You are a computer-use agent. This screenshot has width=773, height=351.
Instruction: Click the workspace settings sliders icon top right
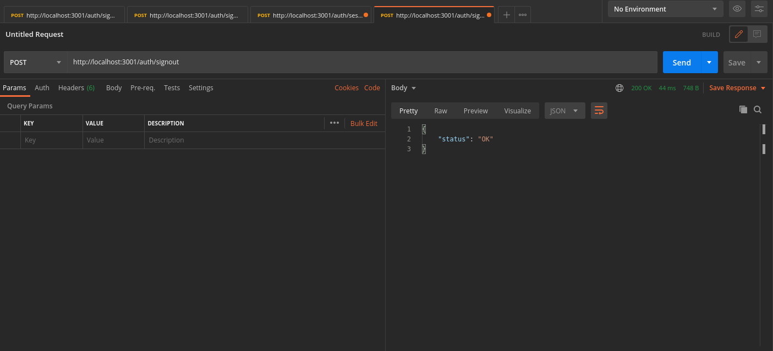click(759, 9)
